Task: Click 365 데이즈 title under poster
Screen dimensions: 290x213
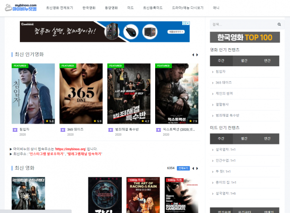Action: point(75,129)
